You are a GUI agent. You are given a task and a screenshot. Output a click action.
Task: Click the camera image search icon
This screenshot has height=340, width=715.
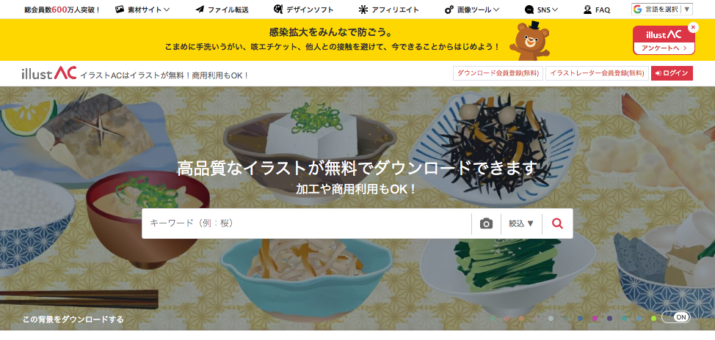coord(486,223)
